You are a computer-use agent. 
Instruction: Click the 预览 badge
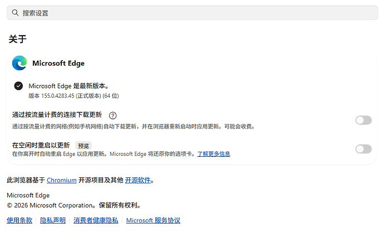(x=83, y=146)
